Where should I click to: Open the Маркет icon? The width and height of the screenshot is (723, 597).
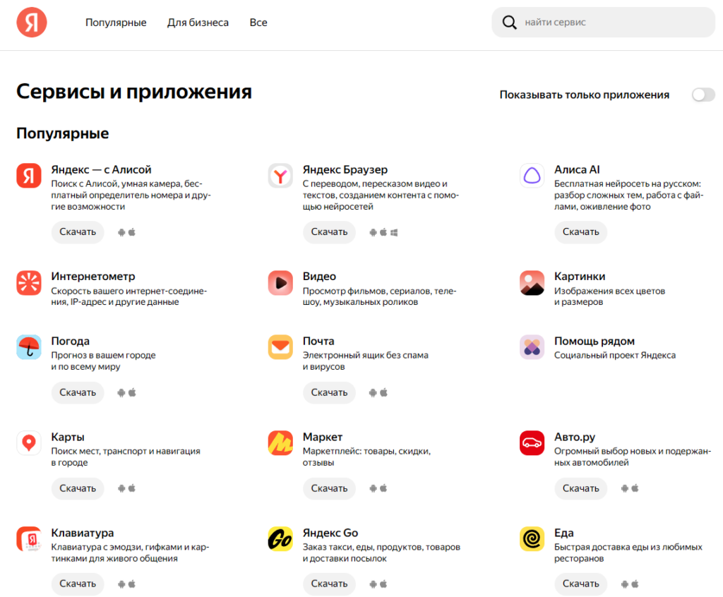tap(280, 442)
